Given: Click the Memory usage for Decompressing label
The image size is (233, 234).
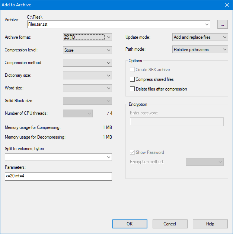Looking at the screenshot, I should click(x=35, y=137).
